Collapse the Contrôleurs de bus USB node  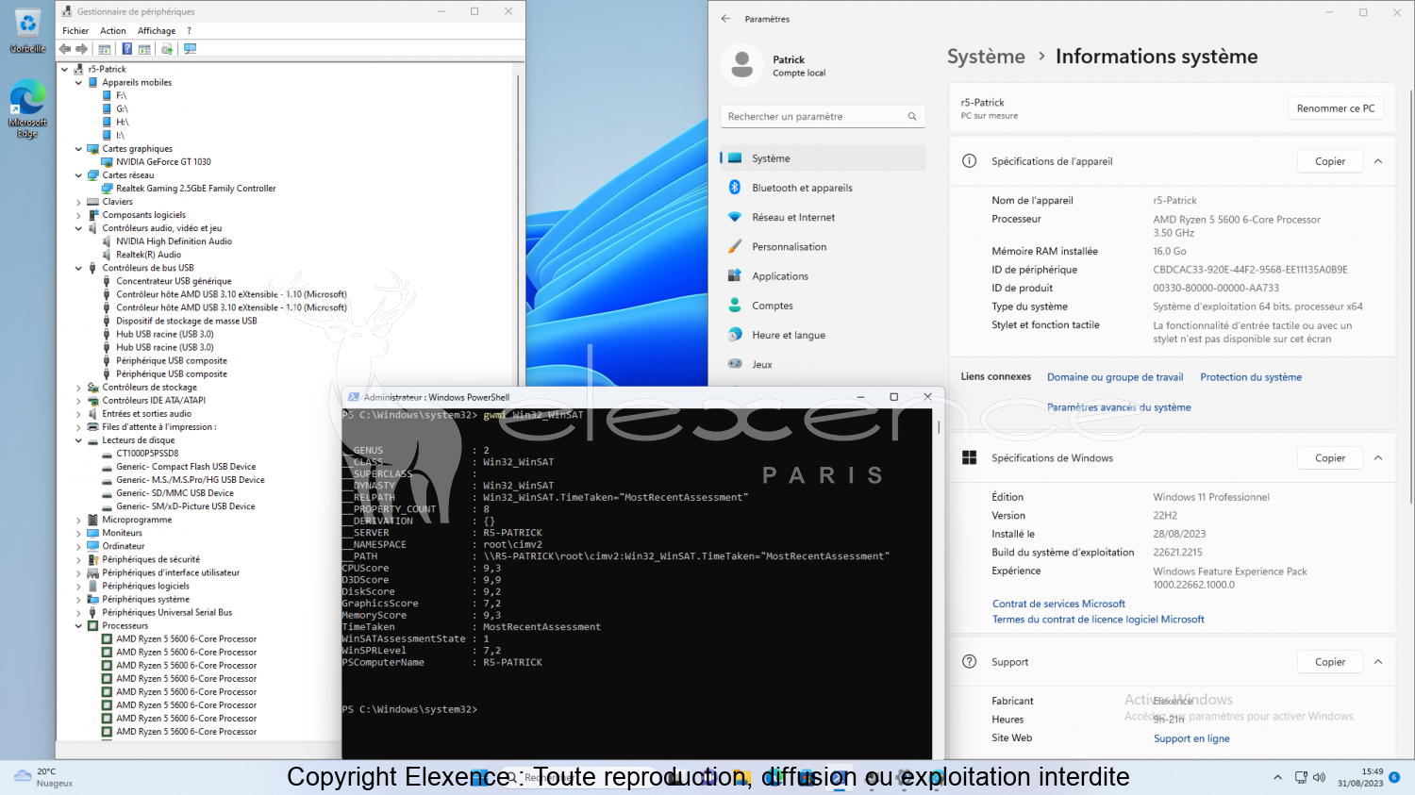[x=78, y=268]
